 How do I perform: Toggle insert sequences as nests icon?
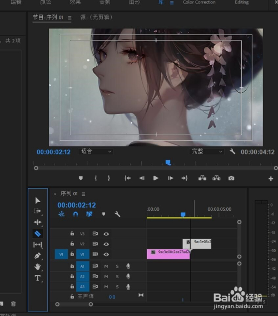pyautogui.click(x=62, y=214)
